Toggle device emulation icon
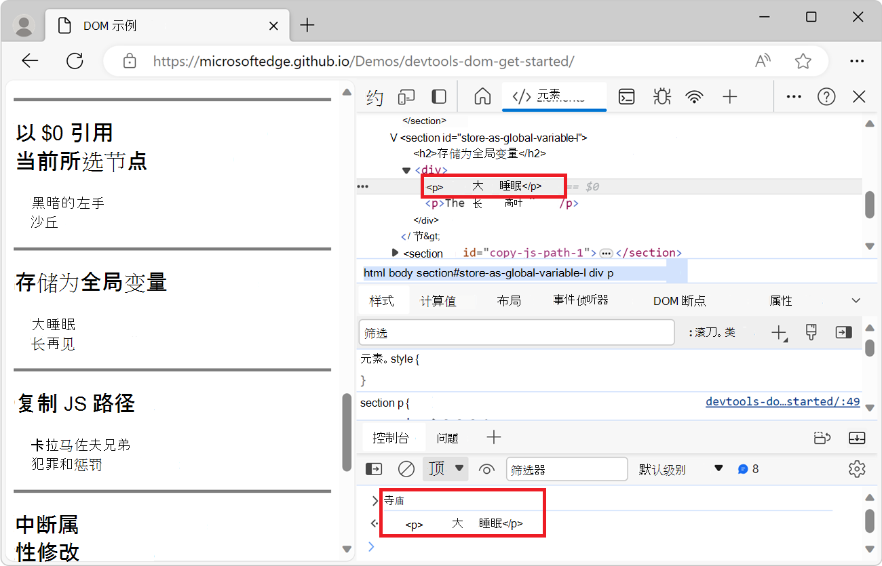The height and width of the screenshot is (566, 882). [406, 97]
